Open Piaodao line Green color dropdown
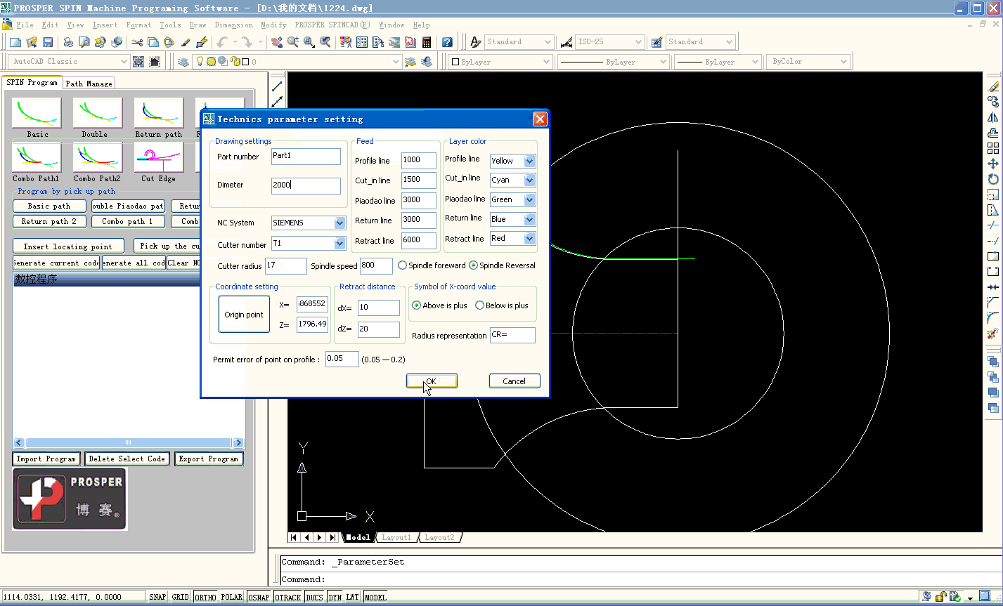This screenshot has width=1003, height=606. pos(529,200)
